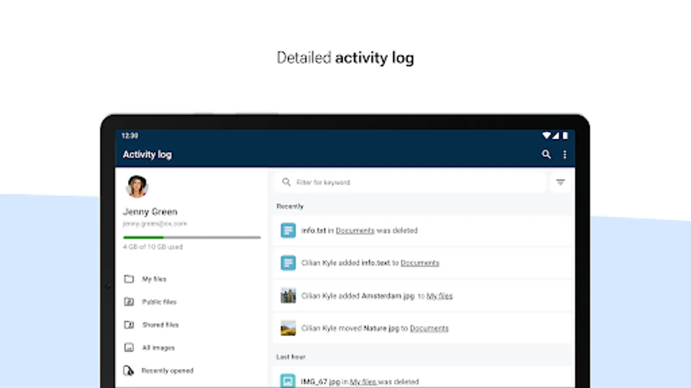Click the storage usage progress bar
Screen dimensions: 691x388
click(192, 237)
